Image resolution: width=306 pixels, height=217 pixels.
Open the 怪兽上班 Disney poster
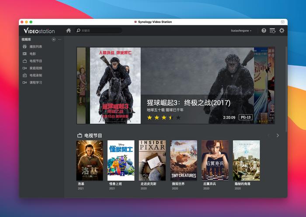coord(121,161)
